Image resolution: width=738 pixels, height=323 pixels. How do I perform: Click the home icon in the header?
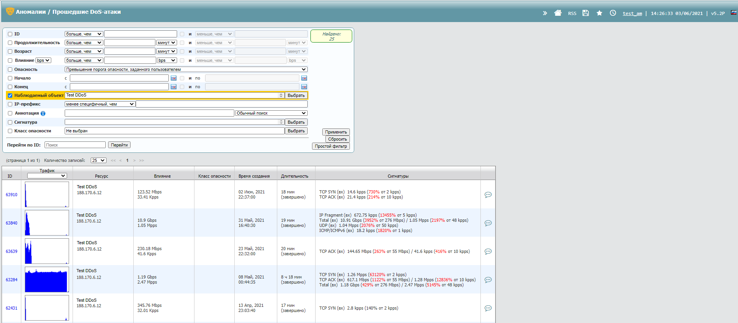pyautogui.click(x=558, y=13)
